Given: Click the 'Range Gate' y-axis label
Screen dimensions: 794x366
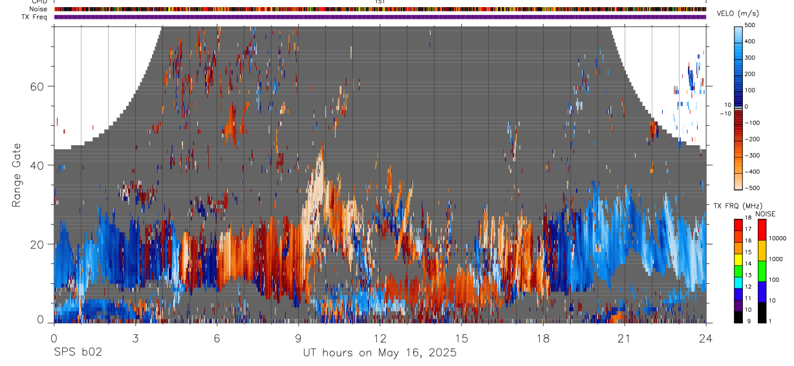Looking at the screenshot, I should click(17, 176).
